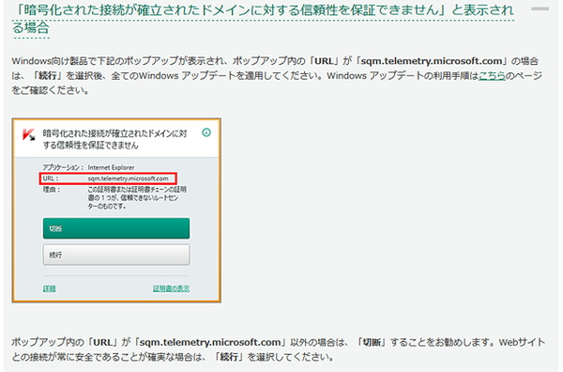Open the 詳細 link in the popup

pyautogui.click(x=50, y=288)
